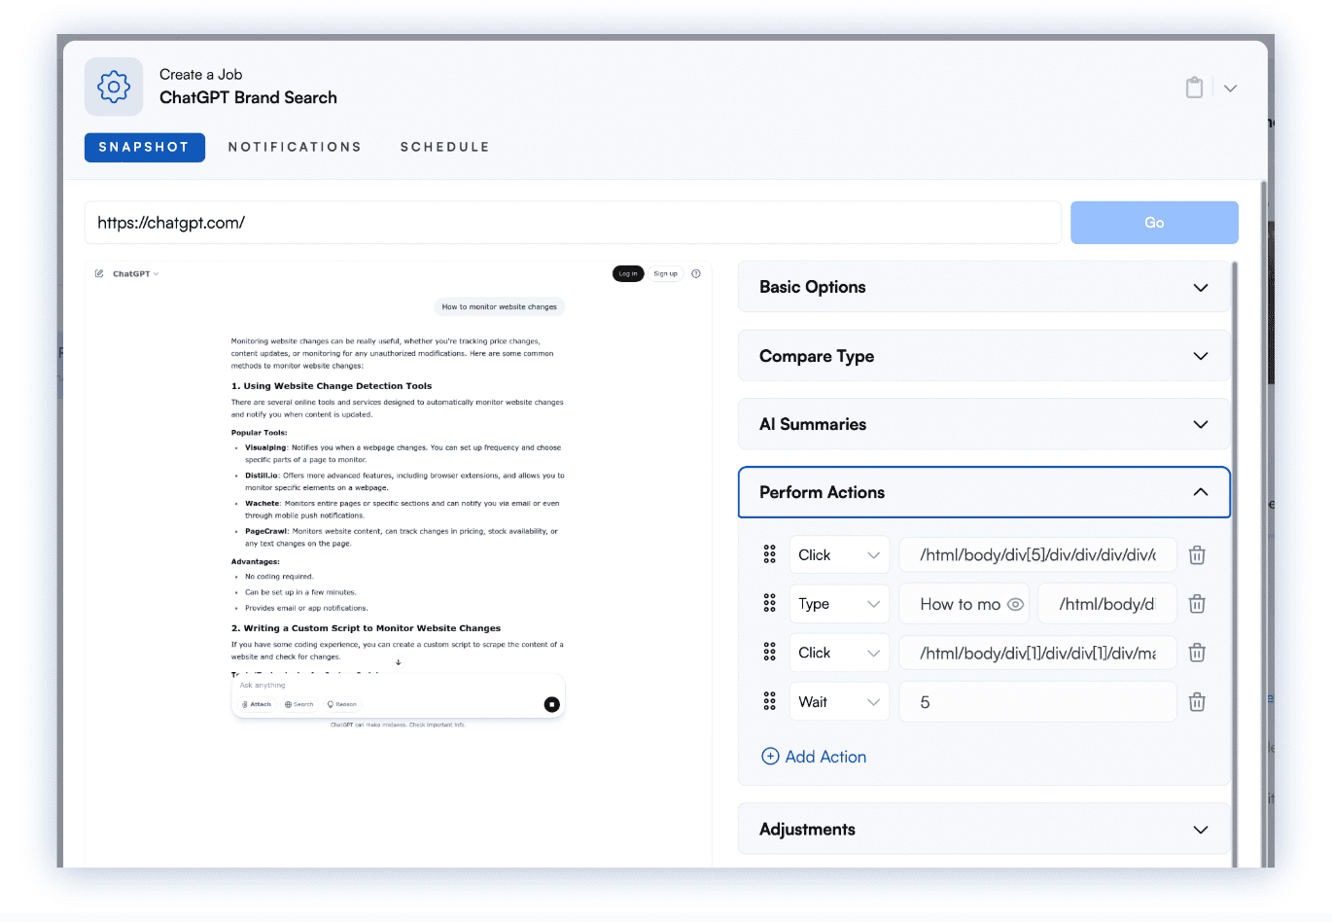
Task: Open the chevron dropdown beside the clipboard icon
Action: [x=1230, y=89]
